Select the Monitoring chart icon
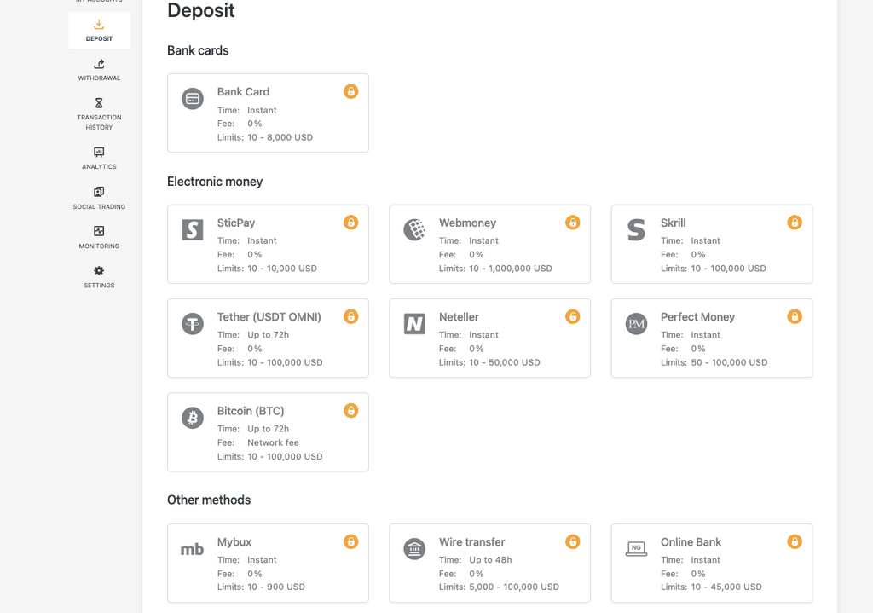 (x=99, y=232)
